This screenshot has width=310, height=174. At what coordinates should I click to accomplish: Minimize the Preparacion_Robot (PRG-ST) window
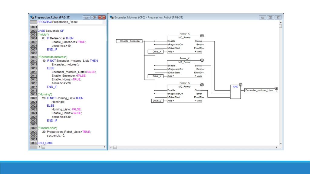[86, 17]
